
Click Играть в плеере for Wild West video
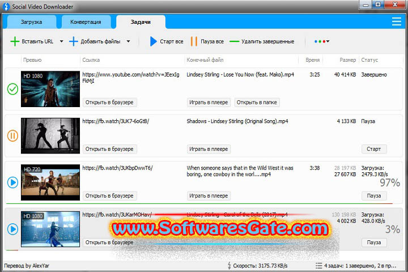[209, 195]
